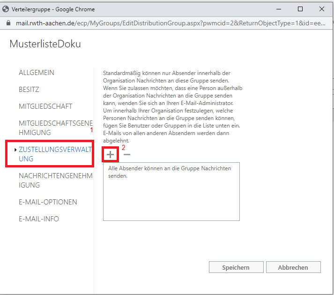Click the padlock icon in the address bar
Screen dimensions: 334x295
click(8, 23)
